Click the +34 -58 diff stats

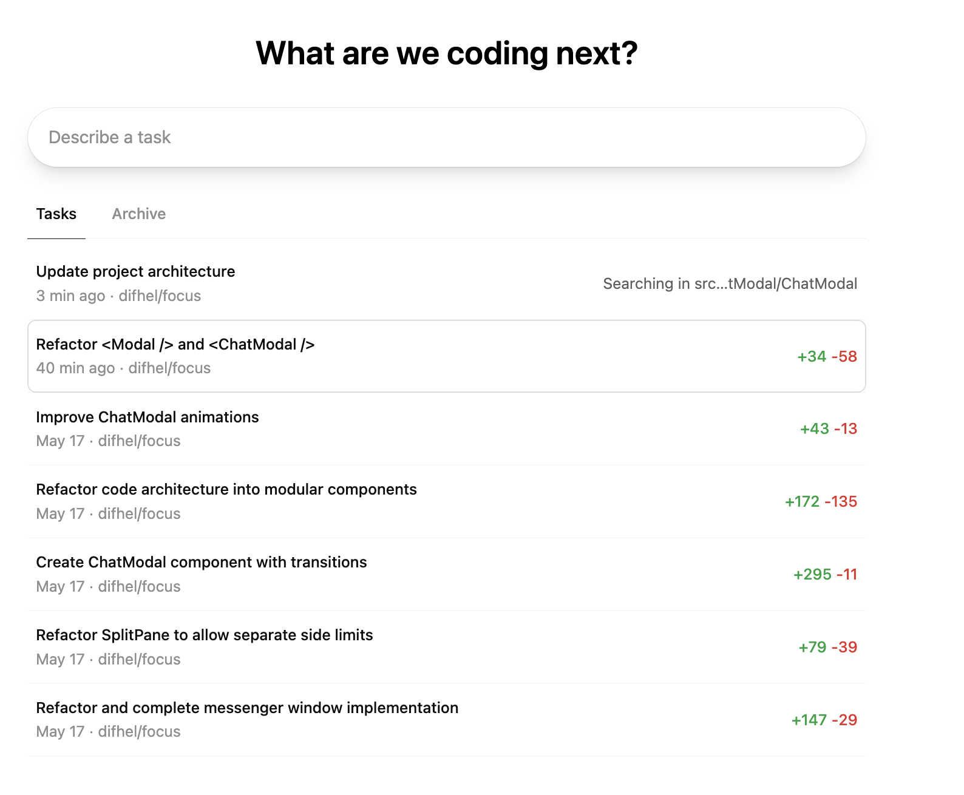[827, 356]
